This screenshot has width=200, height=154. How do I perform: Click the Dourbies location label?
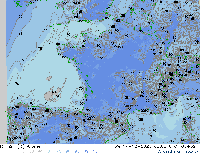[x=131, y=106]
